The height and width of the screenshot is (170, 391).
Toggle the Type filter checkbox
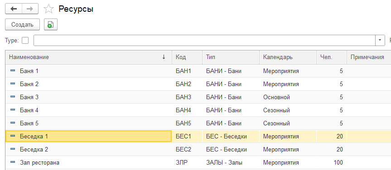click(x=25, y=41)
